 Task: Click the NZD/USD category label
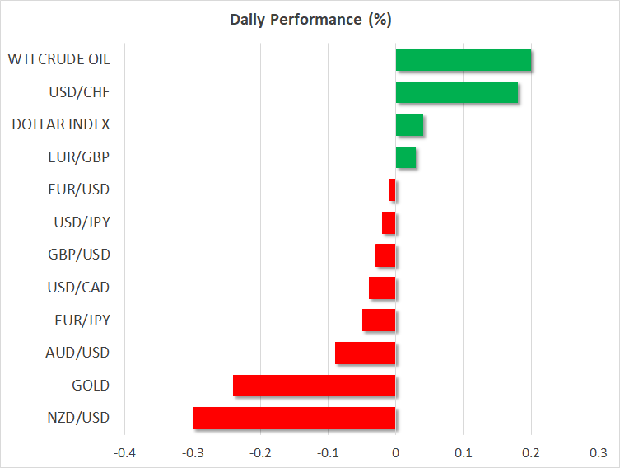(x=78, y=418)
